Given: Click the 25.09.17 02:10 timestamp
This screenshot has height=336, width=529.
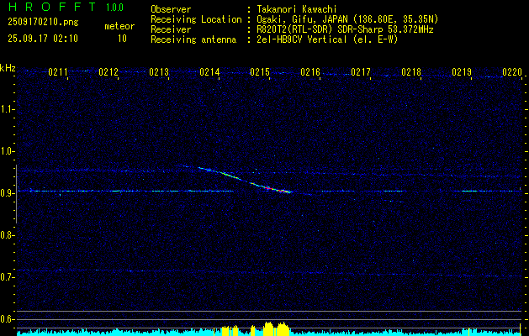Looking at the screenshot, I should point(42,38).
